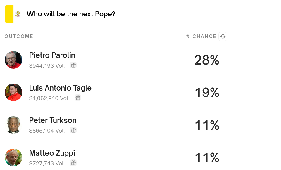Select the Peter Turkson outcome name
The image size is (281, 170).
[53, 120]
